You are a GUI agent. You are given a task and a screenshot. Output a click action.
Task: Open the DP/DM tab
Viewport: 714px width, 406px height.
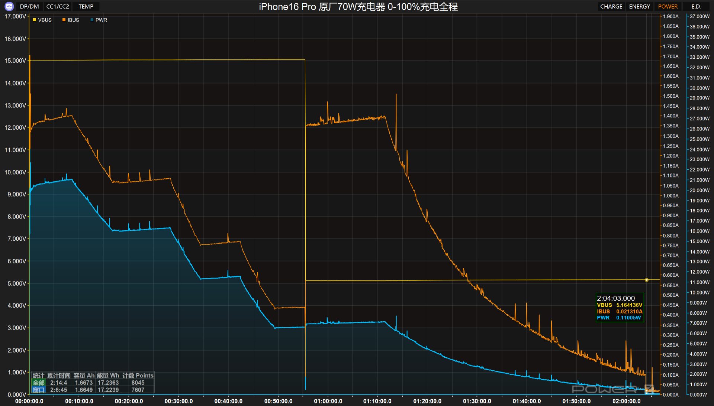point(29,6)
